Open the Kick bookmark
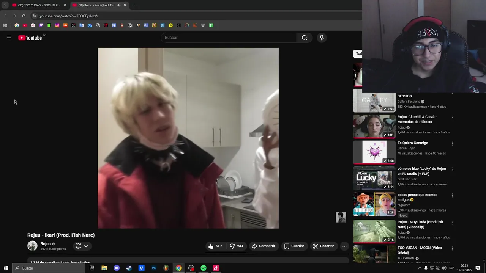Screen dimensions: 486x273 [49, 25]
